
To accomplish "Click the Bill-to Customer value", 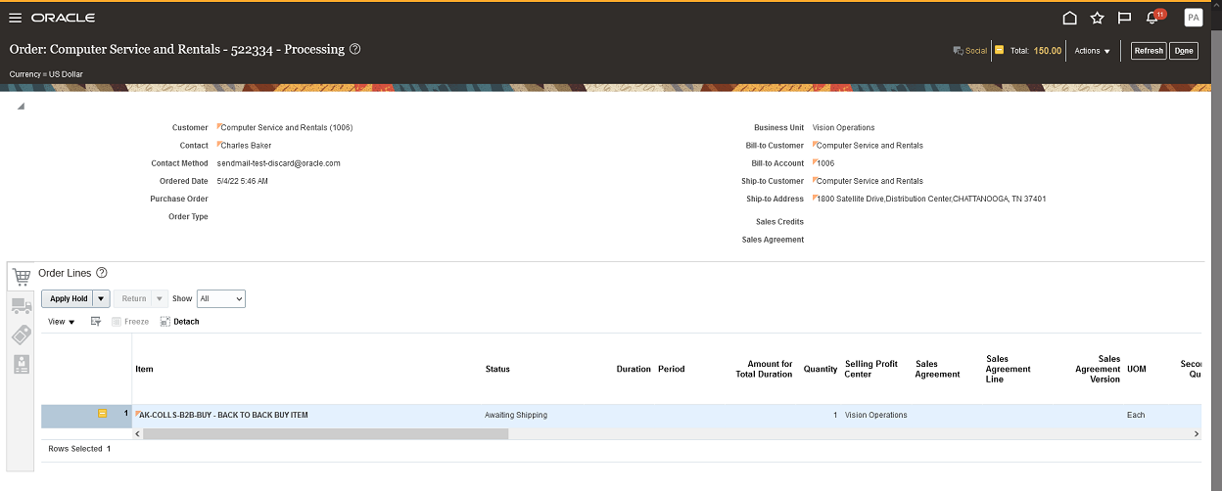I will (869, 145).
